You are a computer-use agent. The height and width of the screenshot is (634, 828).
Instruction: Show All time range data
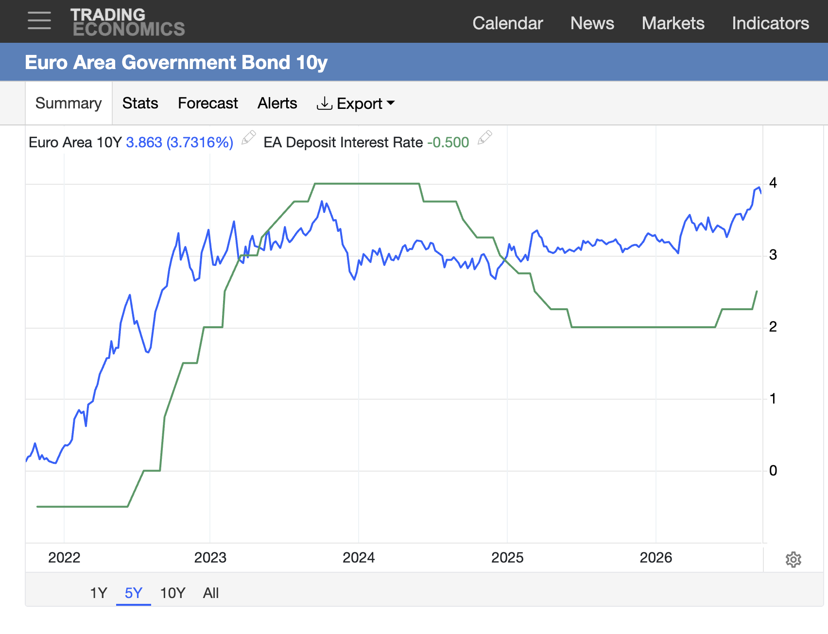(x=211, y=593)
